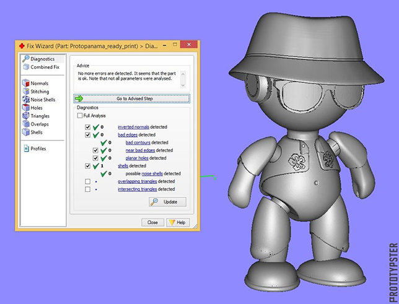Viewport: 399px width, 304px height.
Task: Uncheck the shells detected checkbox
Action: tap(87, 166)
